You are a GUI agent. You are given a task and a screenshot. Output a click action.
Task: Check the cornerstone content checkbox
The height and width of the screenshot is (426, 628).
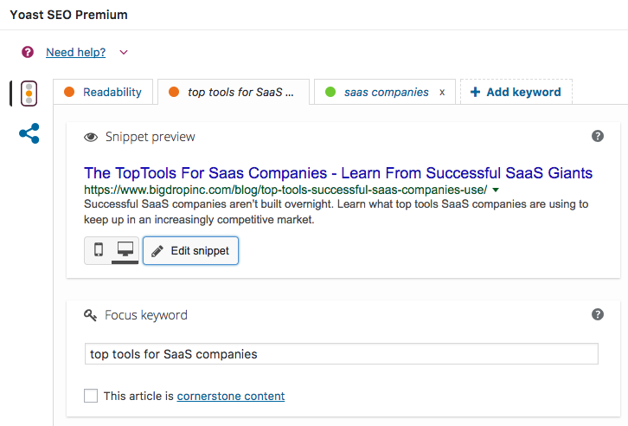(91, 396)
